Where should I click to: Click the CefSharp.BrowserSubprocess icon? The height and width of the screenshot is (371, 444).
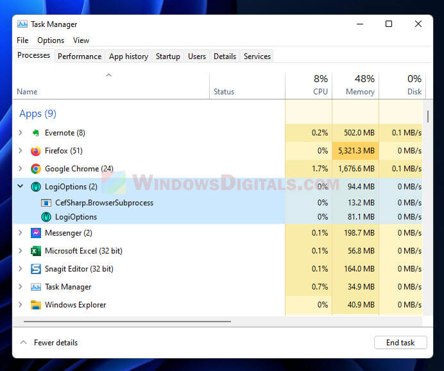(x=46, y=203)
